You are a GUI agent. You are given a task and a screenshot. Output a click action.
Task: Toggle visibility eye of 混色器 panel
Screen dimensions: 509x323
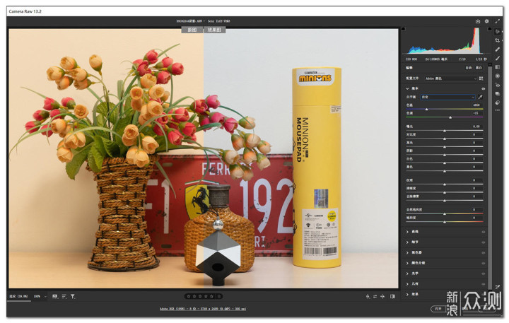click(x=484, y=252)
